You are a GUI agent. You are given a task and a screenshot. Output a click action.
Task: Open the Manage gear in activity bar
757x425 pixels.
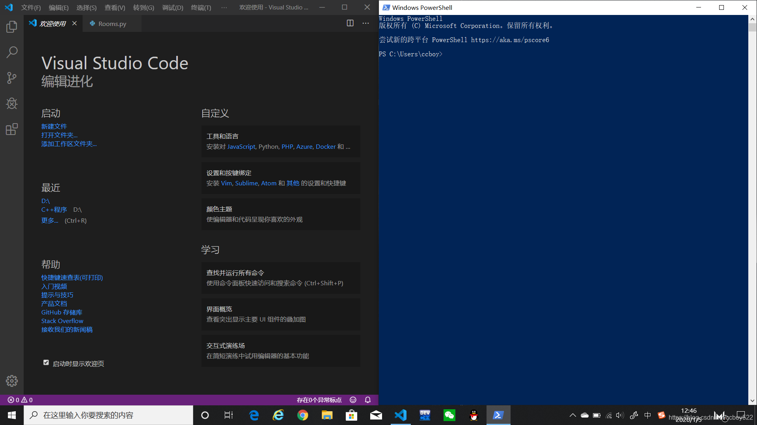(12, 381)
